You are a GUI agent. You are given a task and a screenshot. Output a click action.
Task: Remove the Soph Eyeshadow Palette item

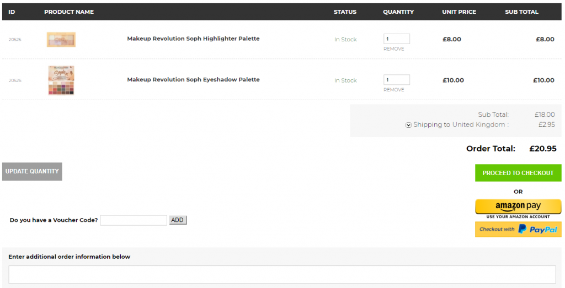[x=394, y=90]
